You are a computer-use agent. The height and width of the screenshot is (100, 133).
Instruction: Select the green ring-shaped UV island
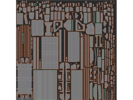coord(35,4)
